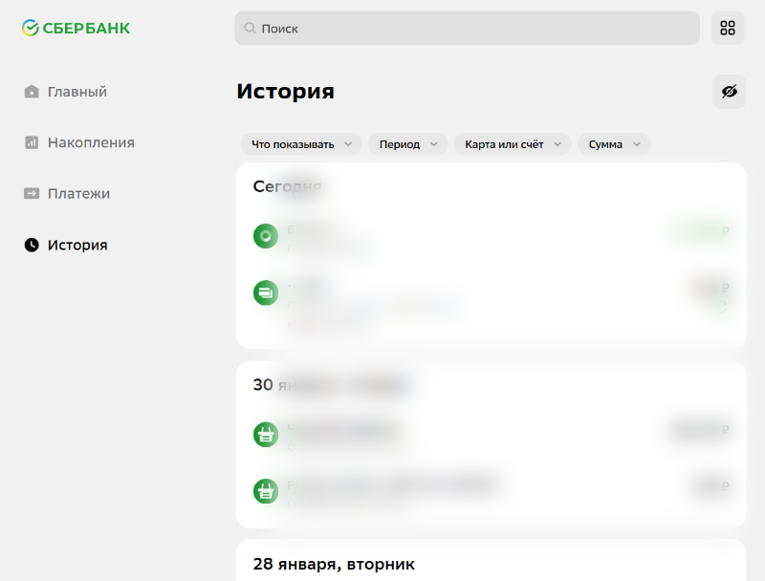This screenshot has height=581, width=765.
Task: Open the Сумма filter dropdown
Action: [x=614, y=144]
